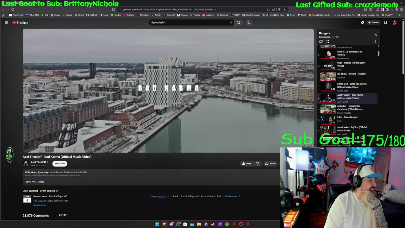
Task: Click VIEW TICKETS link
Action: tap(160, 197)
